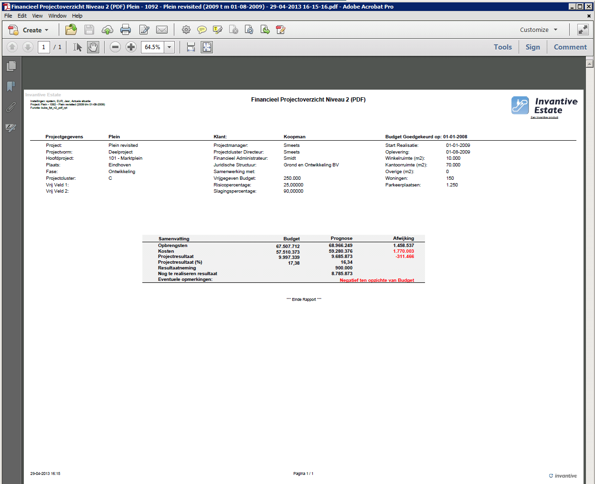The height and width of the screenshot is (484, 595).
Task: Toggle Fit One Full Page icon
Action: tap(207, 47)
